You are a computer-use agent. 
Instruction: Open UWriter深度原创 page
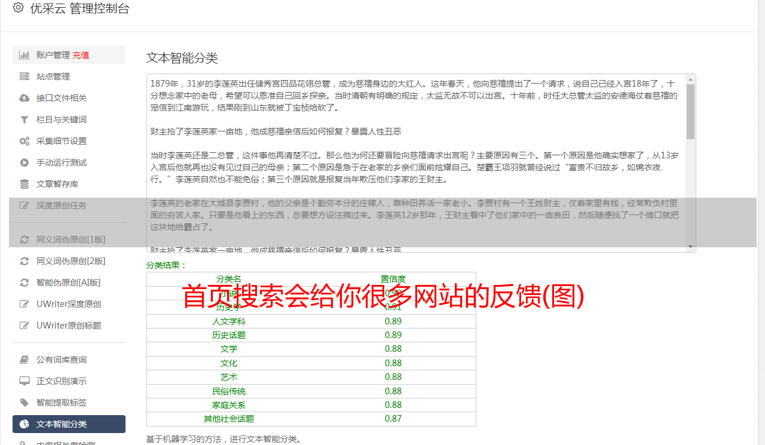[69, 304]
